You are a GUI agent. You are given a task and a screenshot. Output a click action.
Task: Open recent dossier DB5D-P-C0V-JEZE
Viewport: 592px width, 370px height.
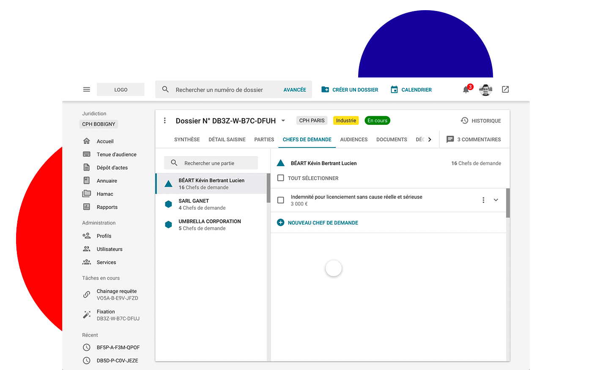coord(117,361)
